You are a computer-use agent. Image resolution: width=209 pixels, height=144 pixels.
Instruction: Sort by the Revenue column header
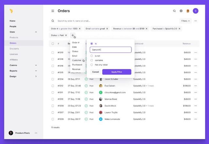(x=186, y=44)
